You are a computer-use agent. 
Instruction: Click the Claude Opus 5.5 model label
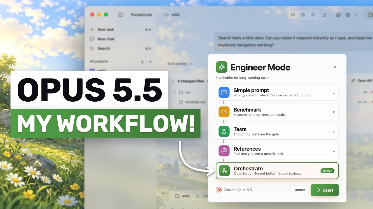tap(238, 190)
